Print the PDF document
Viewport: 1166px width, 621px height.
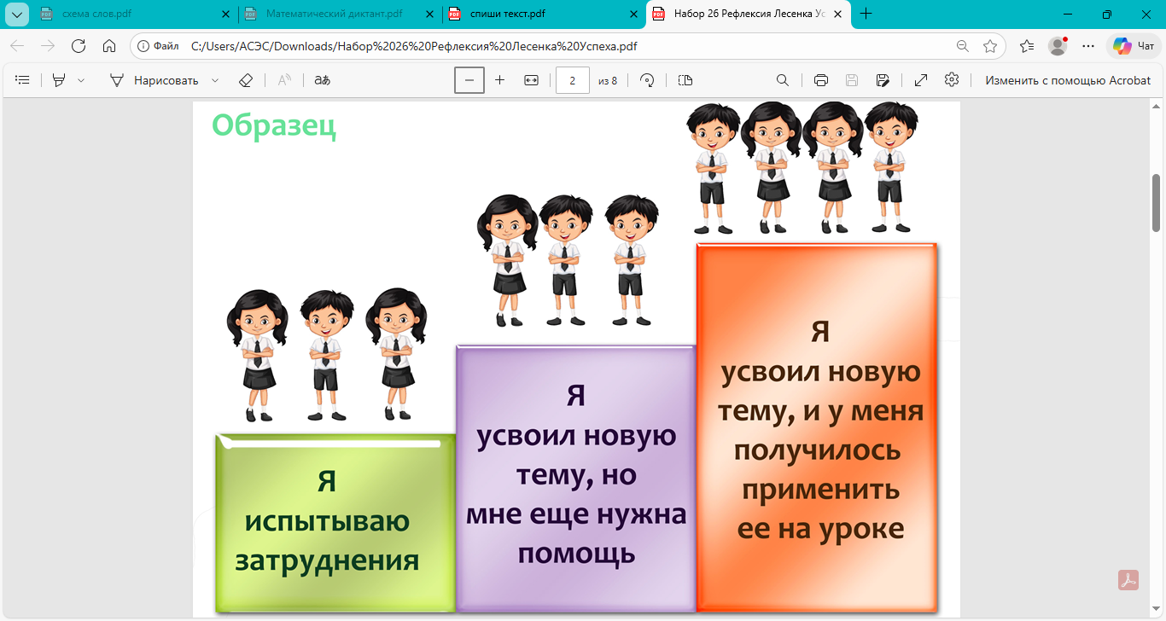821,80
